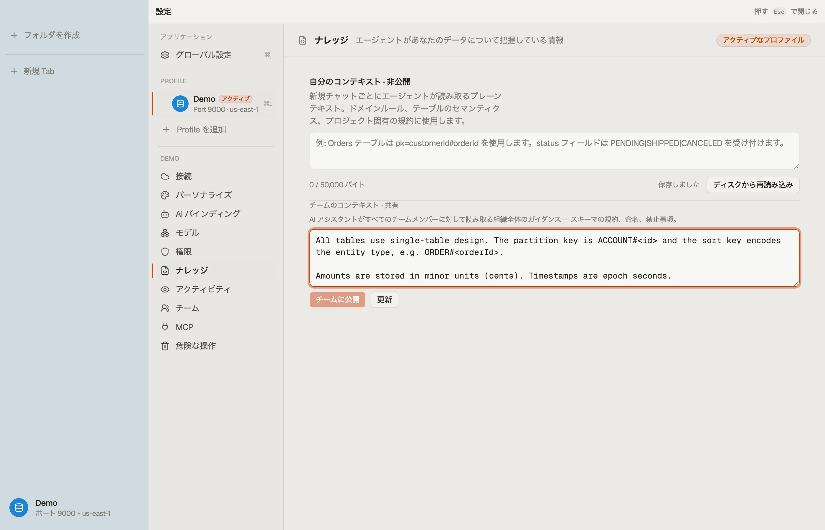Click the DEMO section label
This screenshot has width=825, height=530.
[x=169, y=159]
